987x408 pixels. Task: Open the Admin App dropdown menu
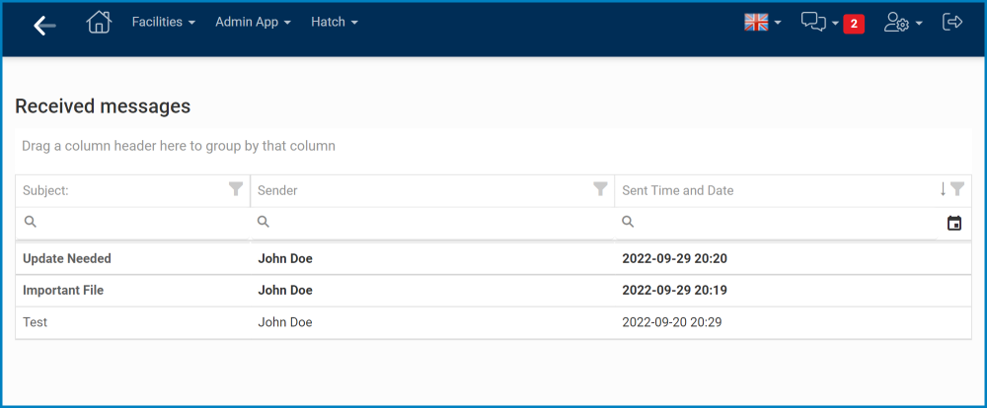pos(253,23)
